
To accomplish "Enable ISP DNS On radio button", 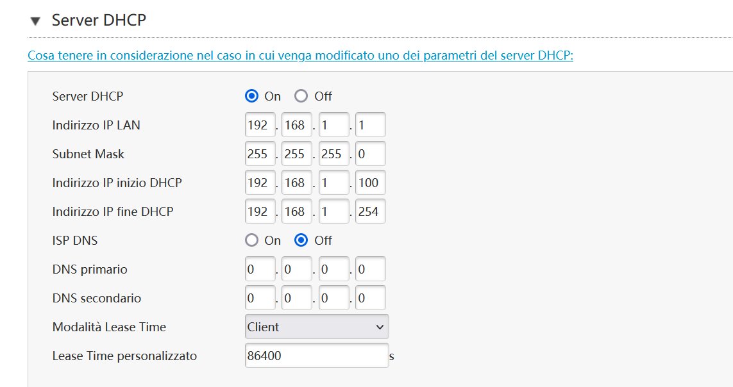I will [251, 240].
